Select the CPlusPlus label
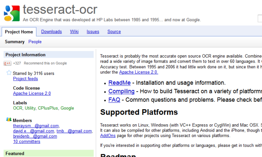This screenshot has height=157, width=262. [x=48, y=108]
